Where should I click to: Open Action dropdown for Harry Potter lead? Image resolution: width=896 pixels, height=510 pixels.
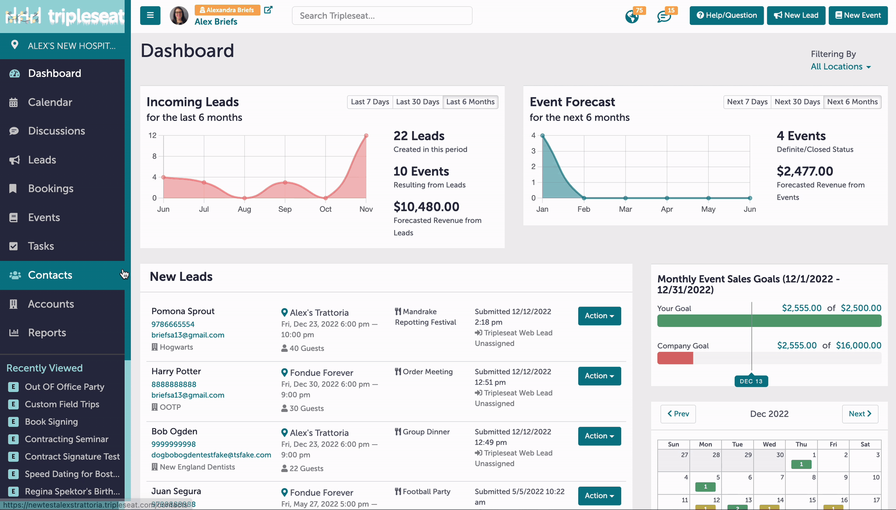[x=599, y=376]
